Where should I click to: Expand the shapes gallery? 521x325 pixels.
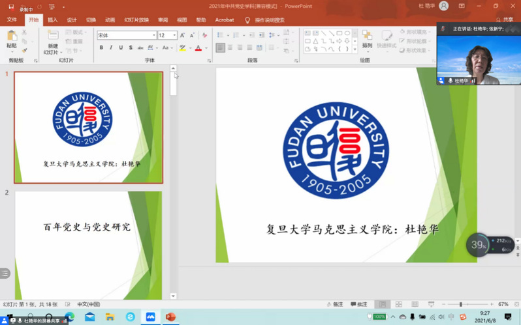pyautogui.click(x=356, y=49)
